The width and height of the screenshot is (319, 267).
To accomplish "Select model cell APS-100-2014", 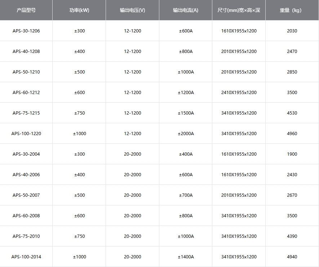I will pyautogui.click(x=26, y=257).
